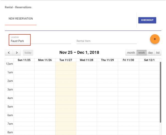The width and height of the screenshot is (166, 135).
Task: Switch calendar to day view
Action: click(150, 53)
